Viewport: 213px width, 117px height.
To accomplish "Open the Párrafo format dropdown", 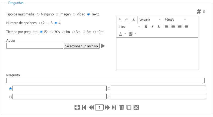I will (x=175, y=19).
